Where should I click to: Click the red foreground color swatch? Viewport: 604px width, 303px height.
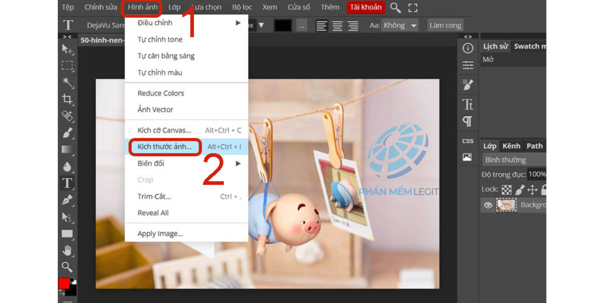pos(63,283)
